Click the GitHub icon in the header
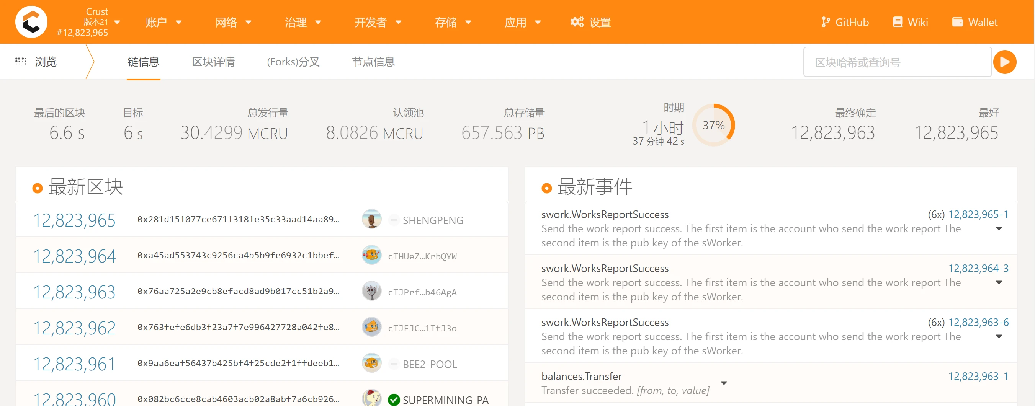 coord(826,22)
